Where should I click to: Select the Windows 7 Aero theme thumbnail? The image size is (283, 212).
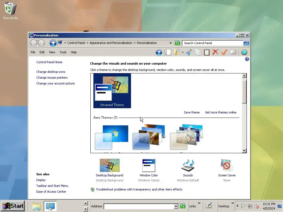[x=112, y=137]
